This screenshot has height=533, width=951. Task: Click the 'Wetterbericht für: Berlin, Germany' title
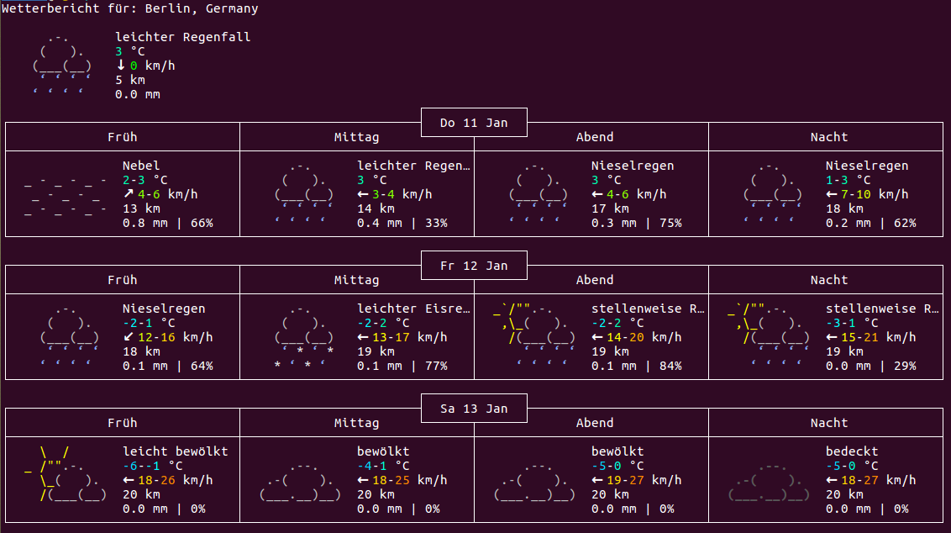(x=130, y=8)
